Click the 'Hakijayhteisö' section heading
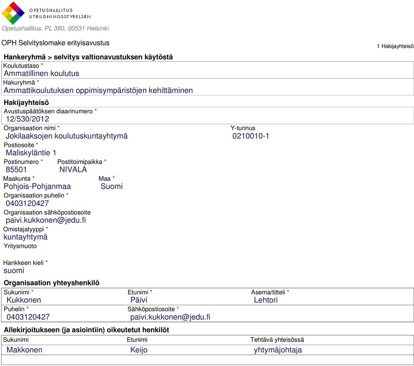The height and width of the screenshot is (366, 414). point(26,103)
